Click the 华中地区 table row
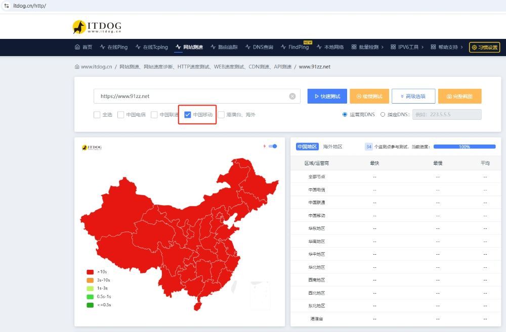This screenshot has height=332, width=506. pos(396,254)
